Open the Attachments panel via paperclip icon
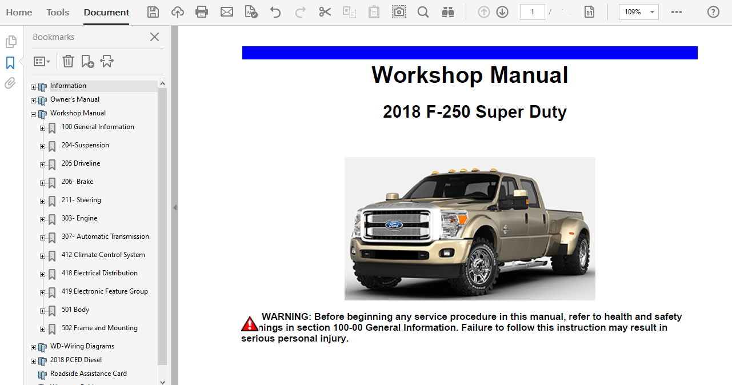This screenshot has height=385, width=732. click(x=10, y=83)
